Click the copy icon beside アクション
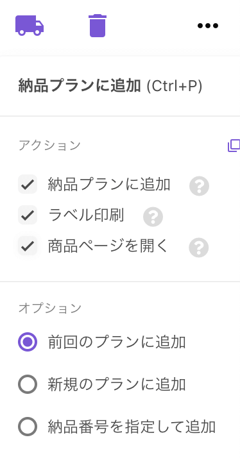The image size is (240, 458). 234,146
